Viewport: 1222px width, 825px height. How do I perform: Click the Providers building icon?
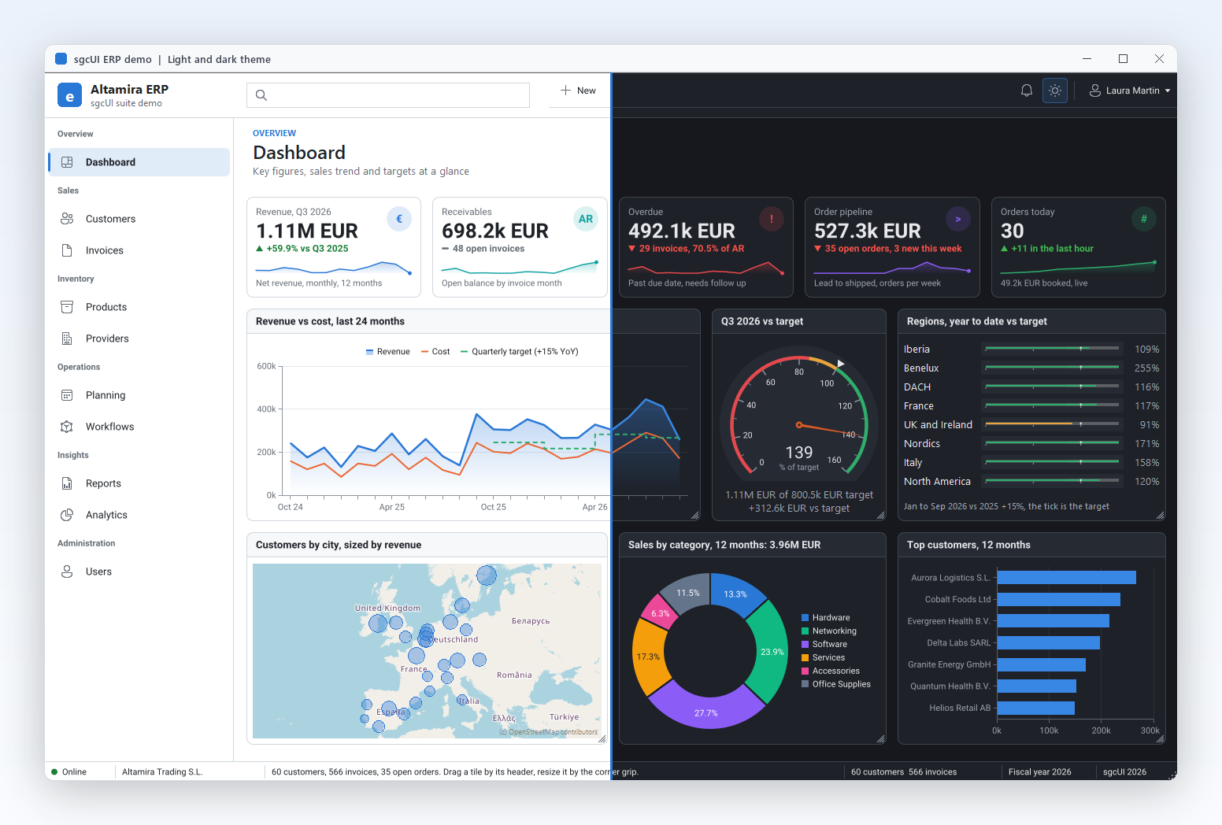tap(67, 339)
